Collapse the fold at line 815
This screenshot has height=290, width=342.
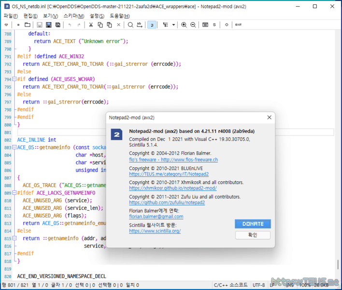(14, 238)
